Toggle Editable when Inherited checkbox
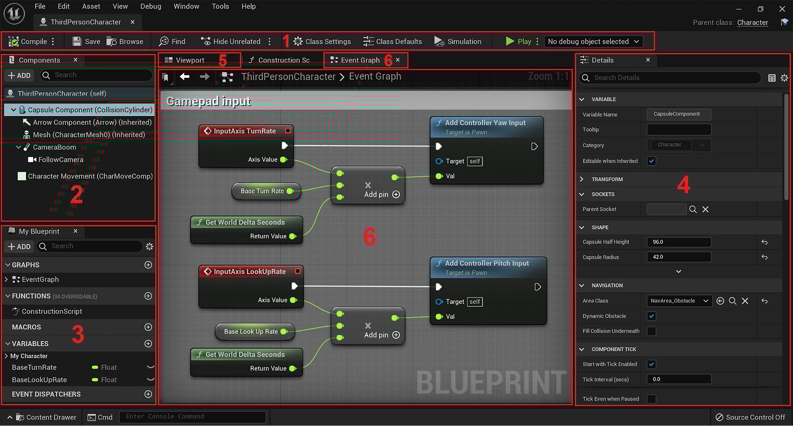Screen dimensions: 793x426 [651, 161]
